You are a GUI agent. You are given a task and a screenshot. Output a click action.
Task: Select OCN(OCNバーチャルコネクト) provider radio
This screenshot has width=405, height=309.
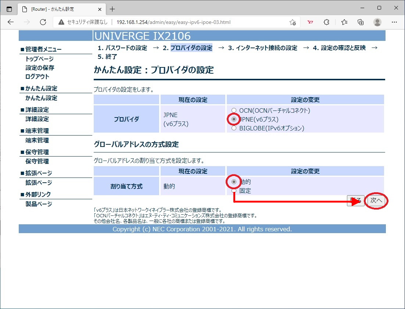coord(234,110)
